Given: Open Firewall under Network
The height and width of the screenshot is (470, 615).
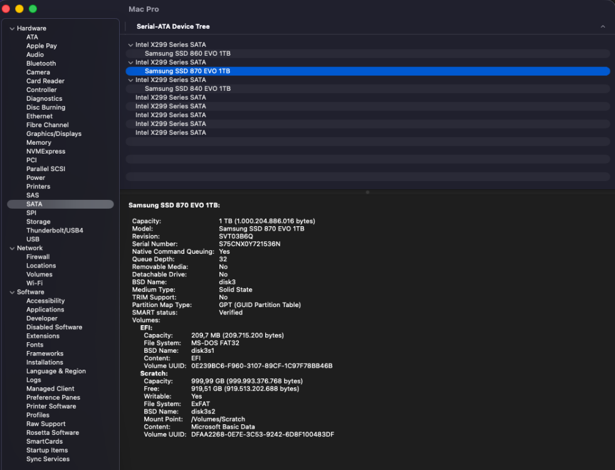Looking at the screenshot, I should (x=38, y=257).
